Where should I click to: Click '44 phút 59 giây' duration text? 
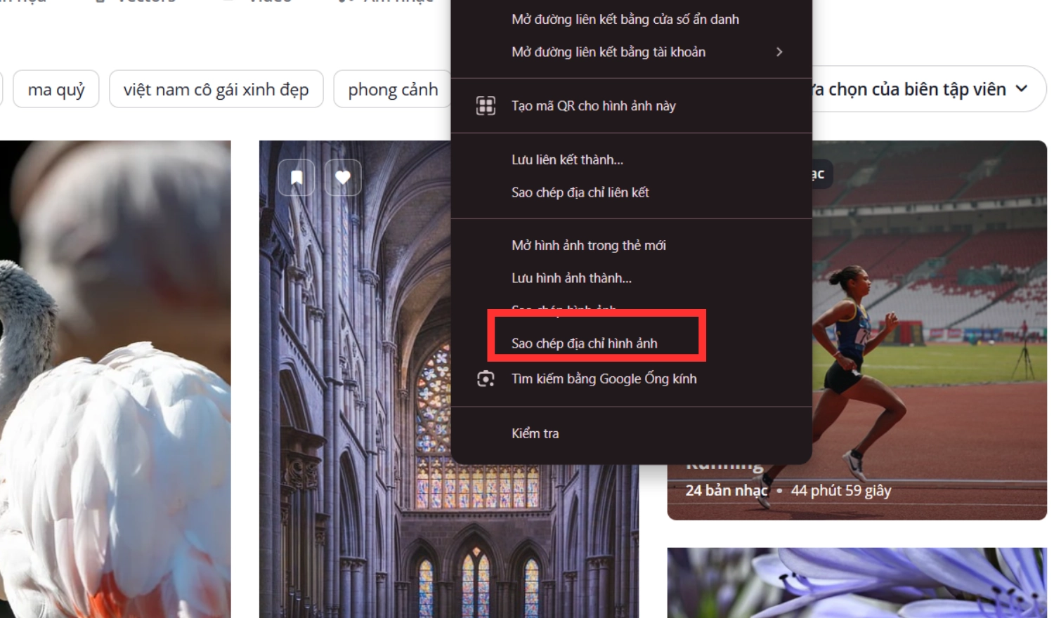click(841, 490)
